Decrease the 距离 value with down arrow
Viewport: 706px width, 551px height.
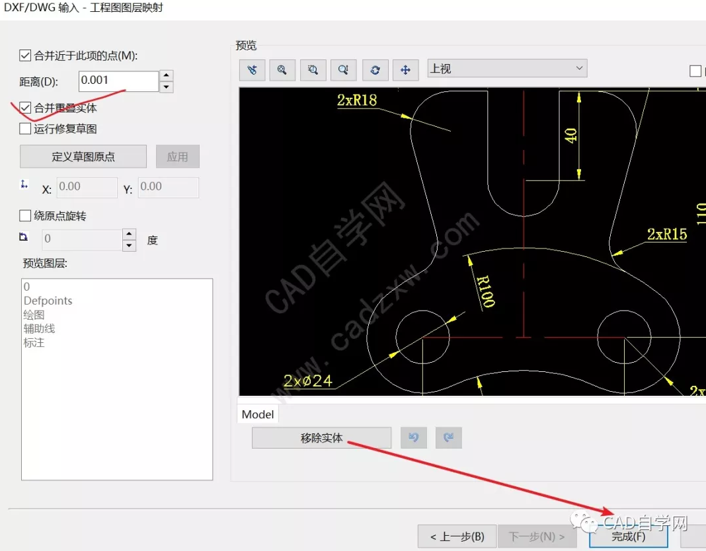click(167, 87)
